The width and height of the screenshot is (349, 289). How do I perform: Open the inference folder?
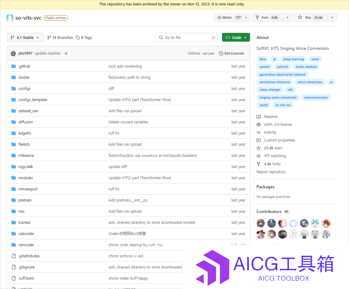[26, 155]
